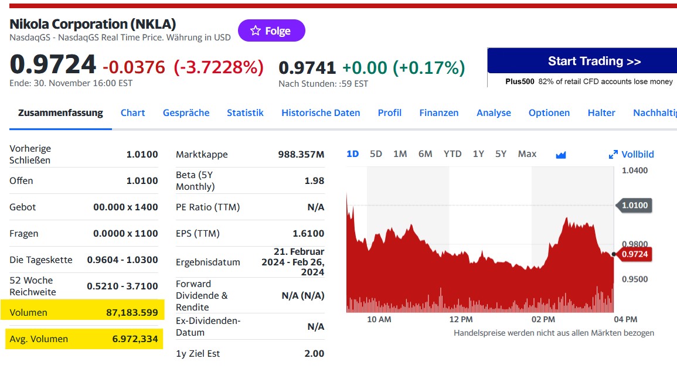
Task: Select the 6M chart range
Action: tap(425, 154)
